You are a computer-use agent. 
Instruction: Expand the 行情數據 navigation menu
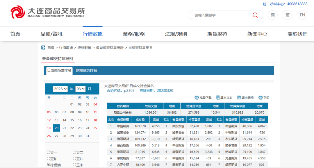tap(92, 34)
